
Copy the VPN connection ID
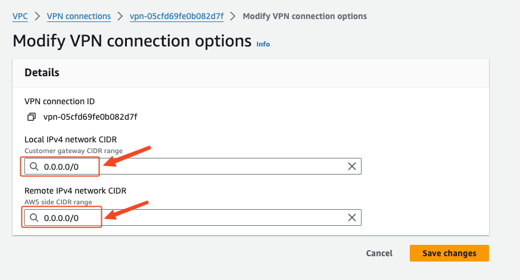pos(32,117)
